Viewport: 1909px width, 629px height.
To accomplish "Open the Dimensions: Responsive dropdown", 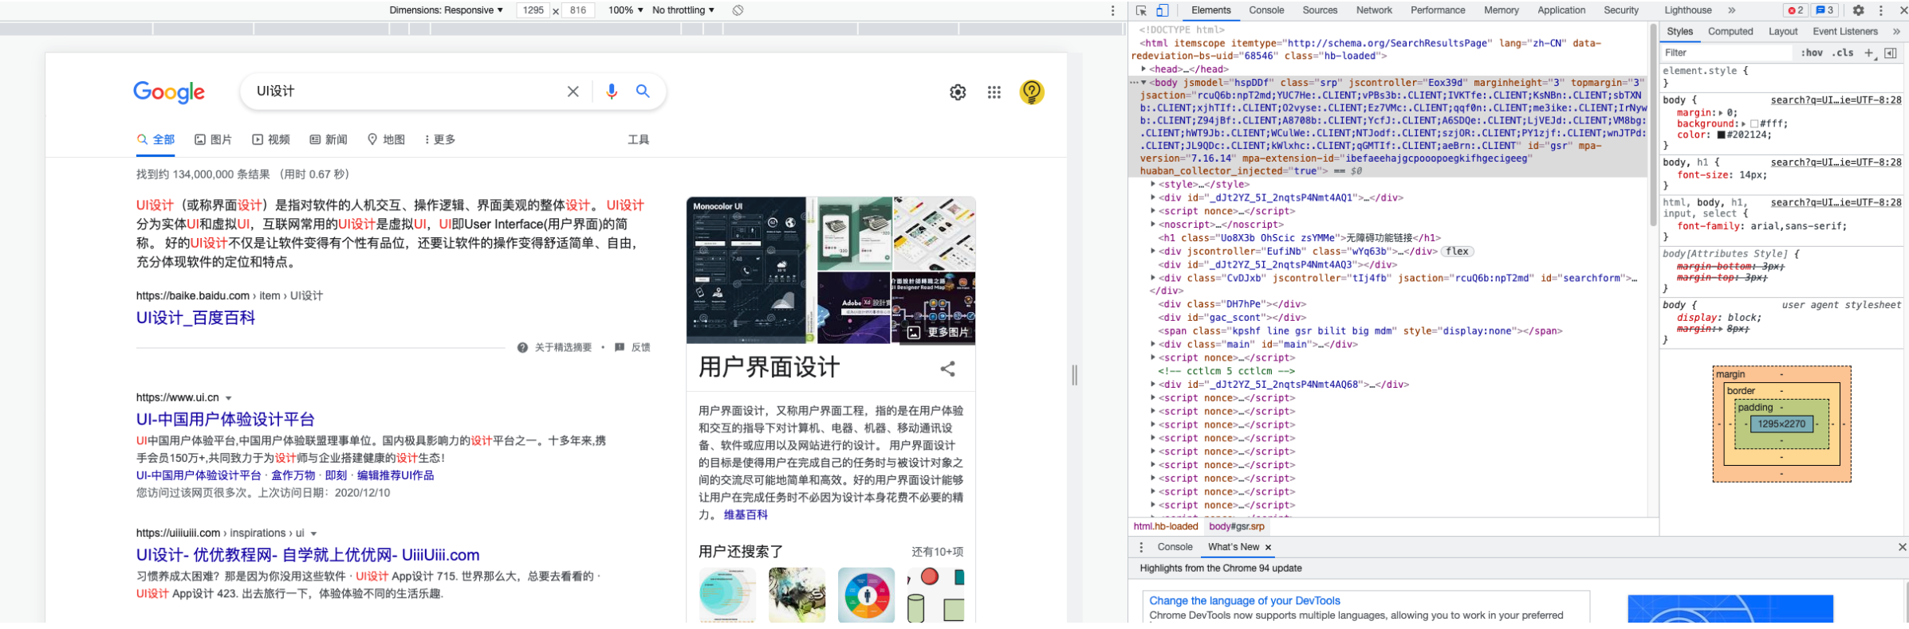I will (x=447, y=10).
